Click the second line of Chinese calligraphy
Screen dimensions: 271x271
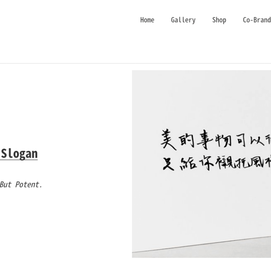(217, 162)
